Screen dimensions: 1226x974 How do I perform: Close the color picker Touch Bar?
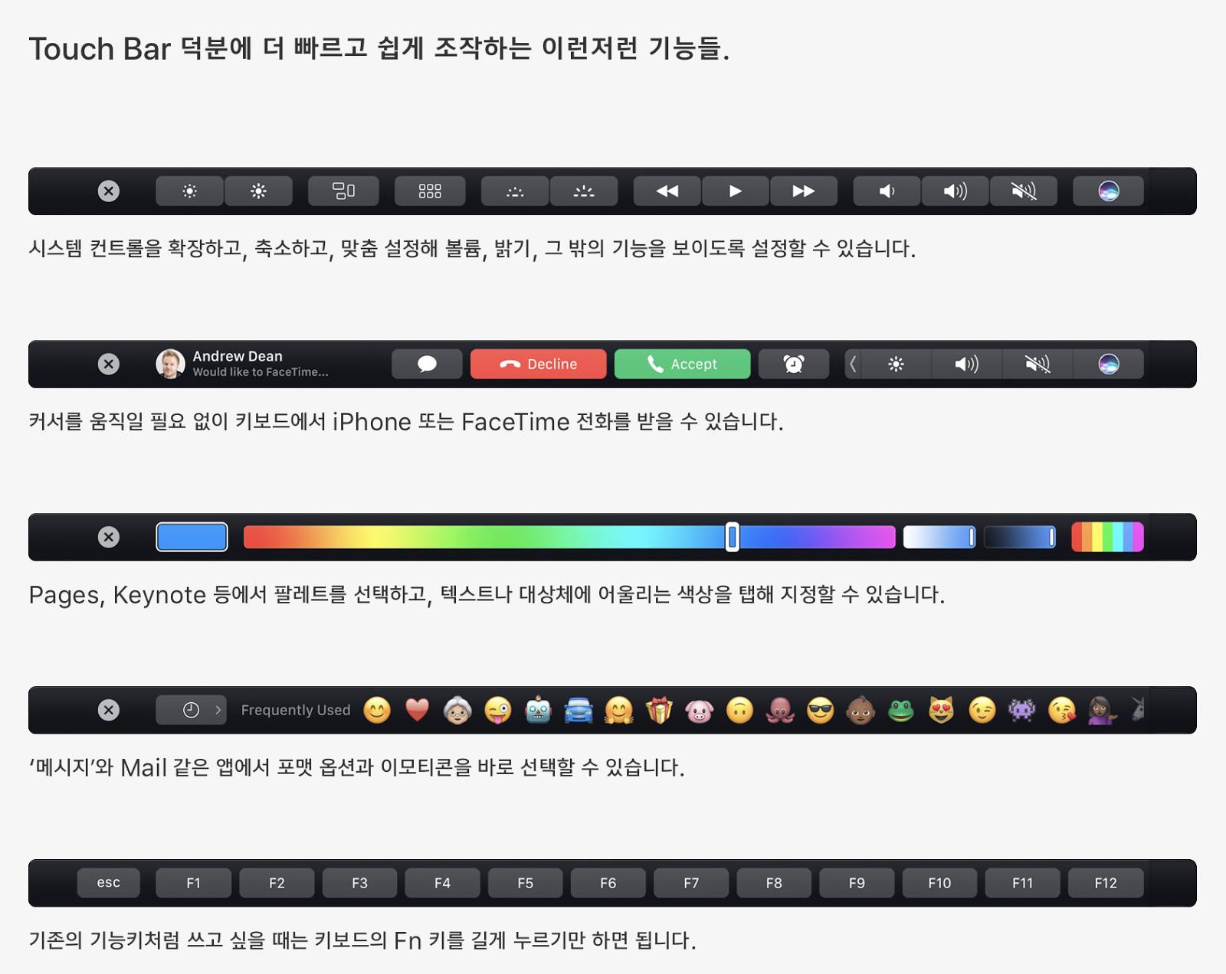109,538
